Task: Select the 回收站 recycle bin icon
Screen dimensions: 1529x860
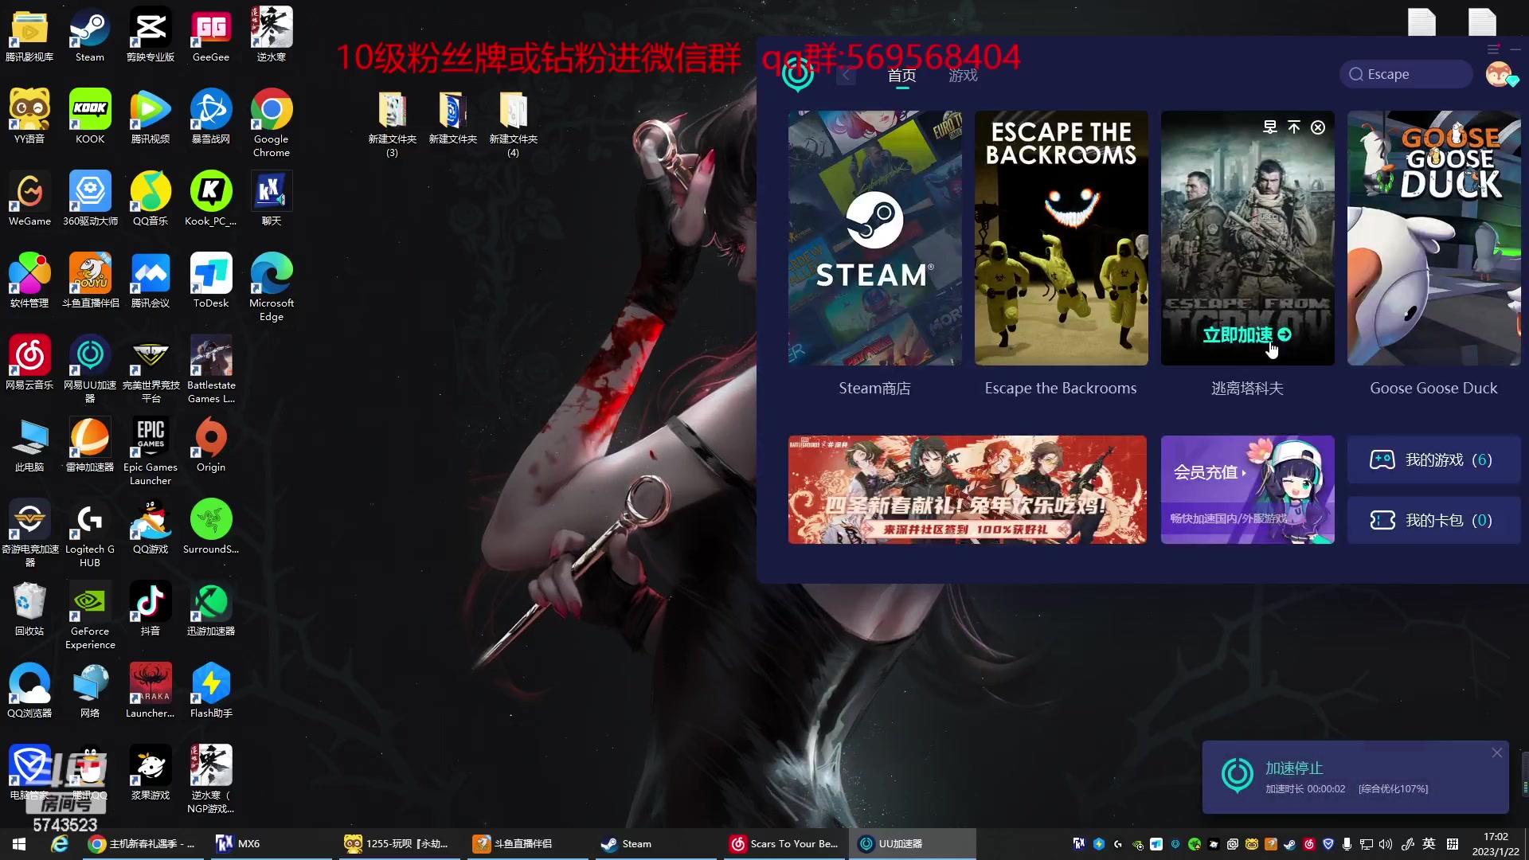Action: click(29, 608)
